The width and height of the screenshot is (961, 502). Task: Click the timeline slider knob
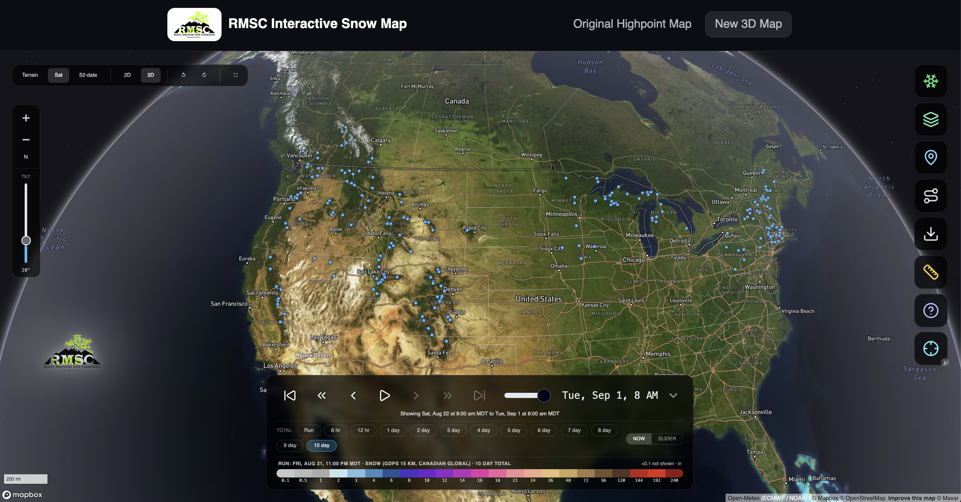(x=544, y=396)
